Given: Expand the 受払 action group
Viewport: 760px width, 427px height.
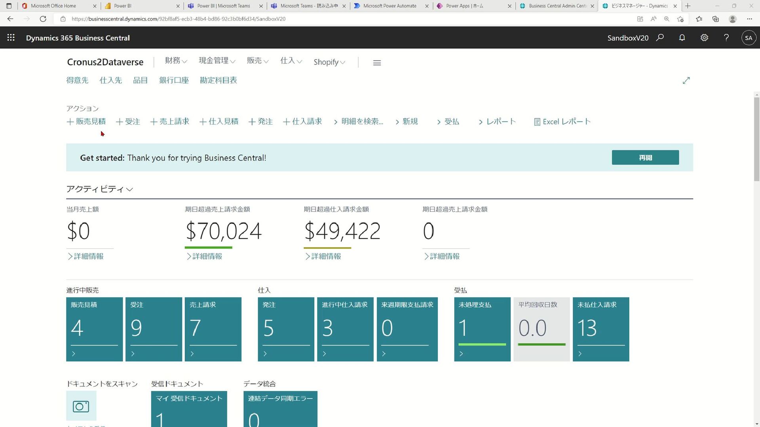Looking at the screenshot, I should click(x=448, y=121).
